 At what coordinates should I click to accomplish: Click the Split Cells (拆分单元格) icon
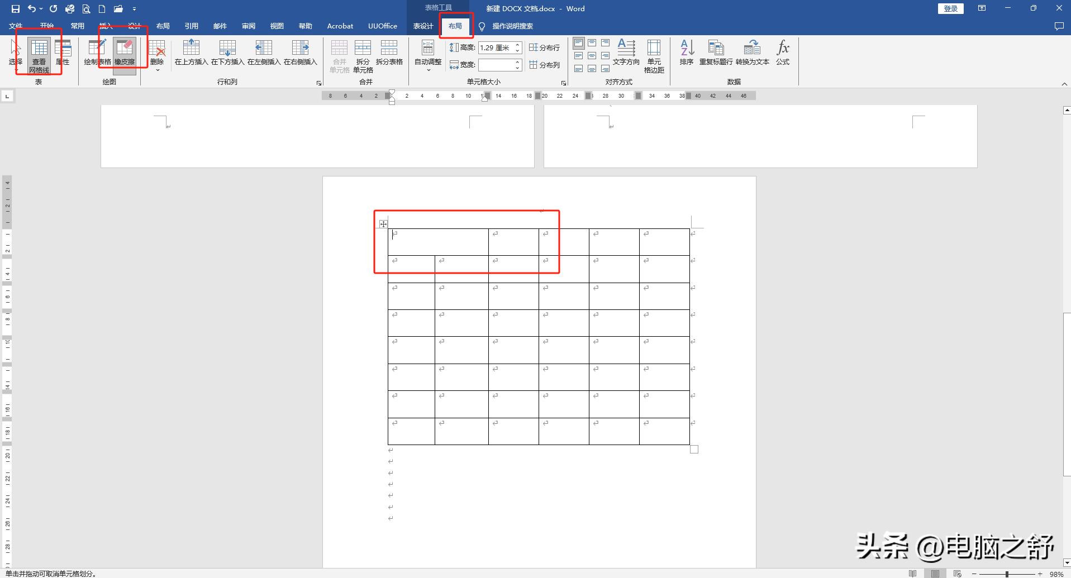[x=363, y=55]
